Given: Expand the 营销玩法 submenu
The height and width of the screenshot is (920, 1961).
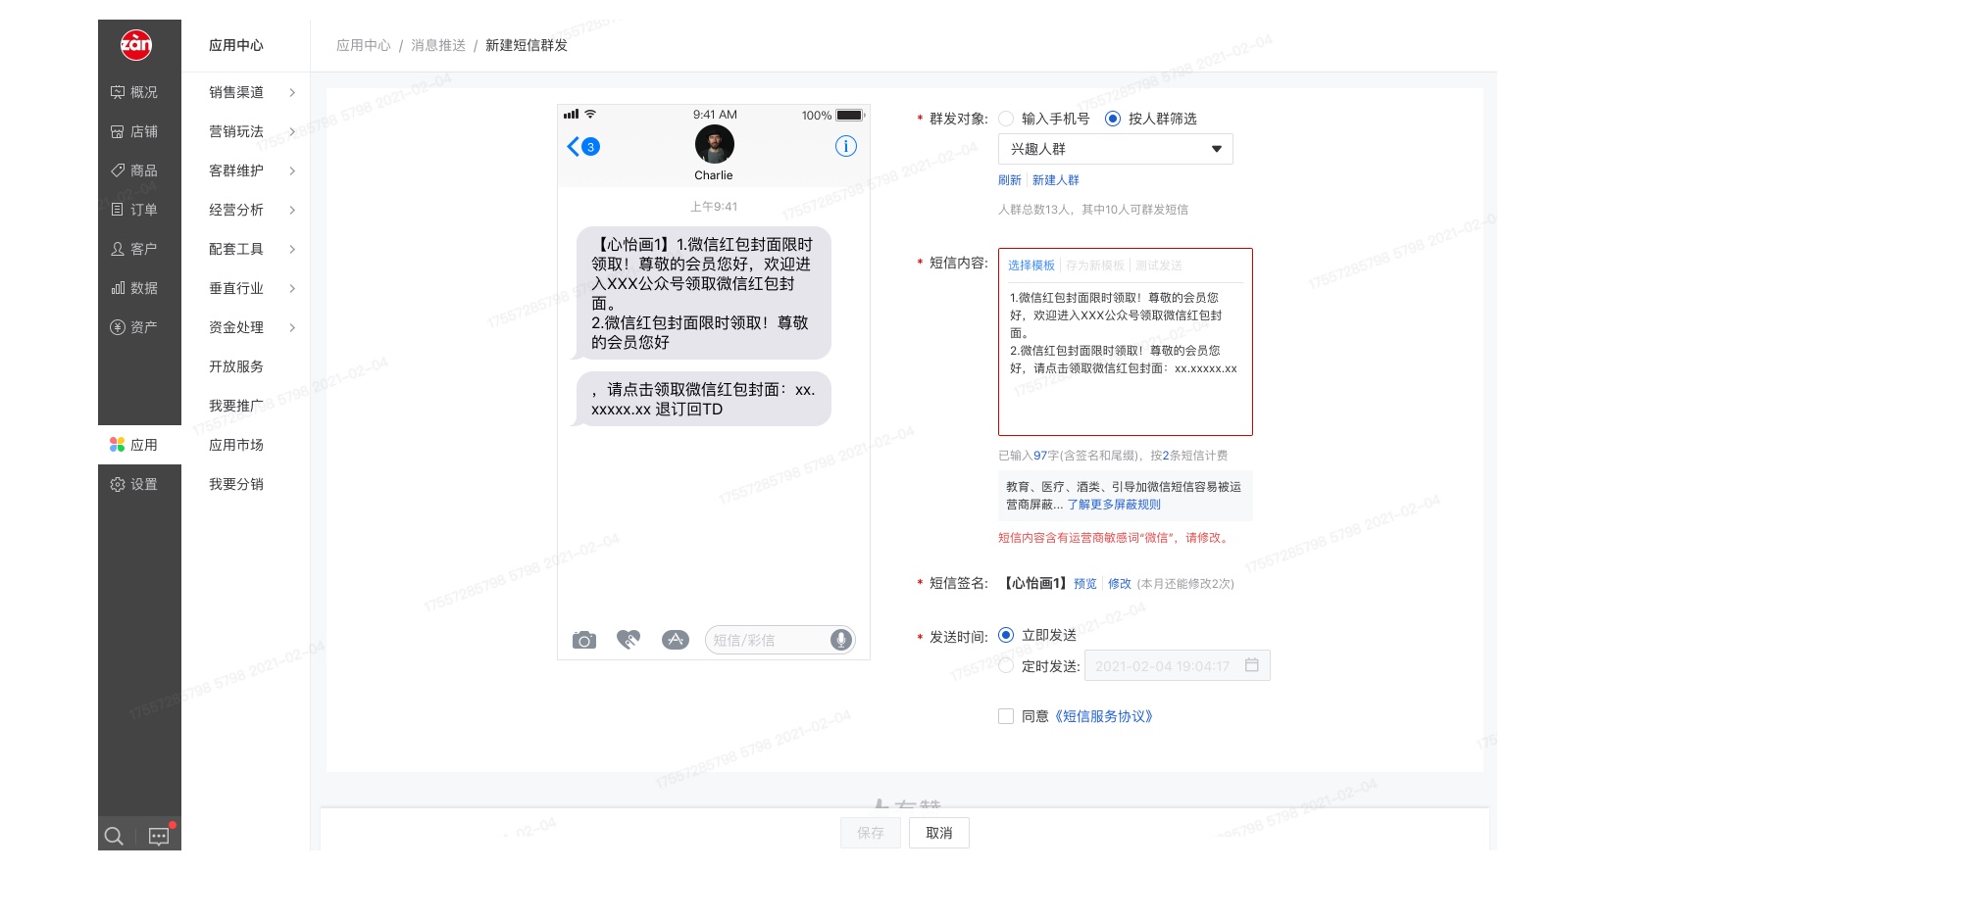Looking at the screenshot, I should (252, 131).
